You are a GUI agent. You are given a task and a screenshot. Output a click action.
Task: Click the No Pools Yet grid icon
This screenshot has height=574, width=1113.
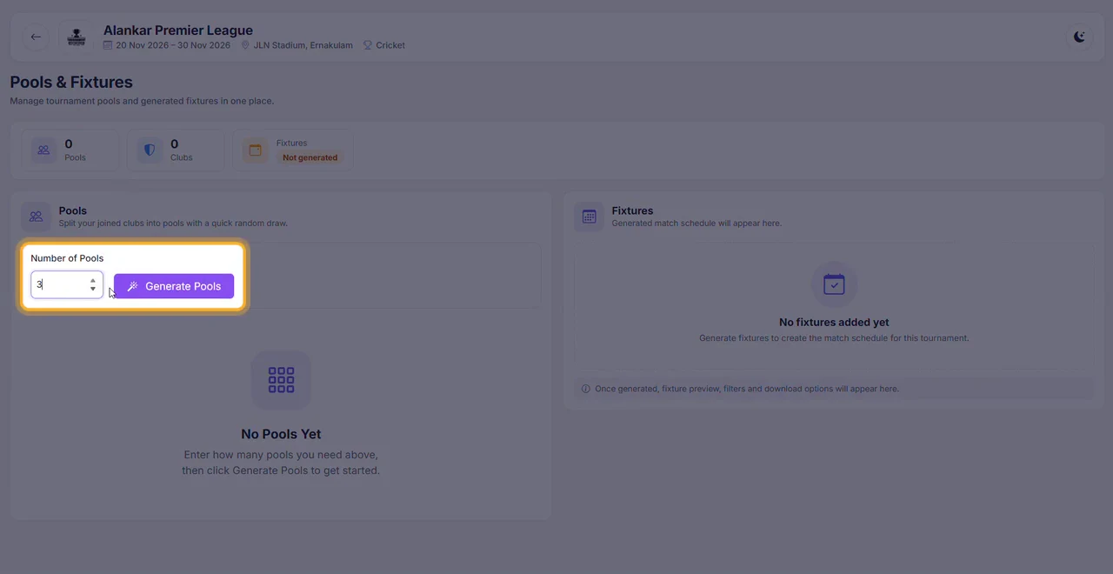point(281,380)
